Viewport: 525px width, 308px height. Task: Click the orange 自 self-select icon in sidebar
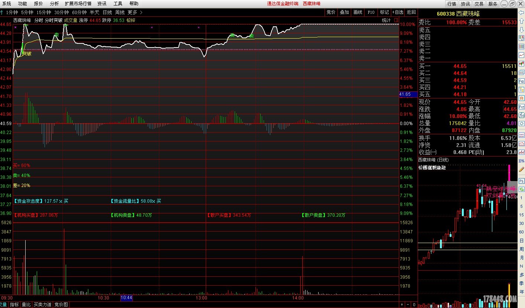point(521,98)
